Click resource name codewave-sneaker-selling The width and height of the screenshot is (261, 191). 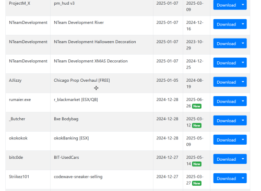coord(78,176)
